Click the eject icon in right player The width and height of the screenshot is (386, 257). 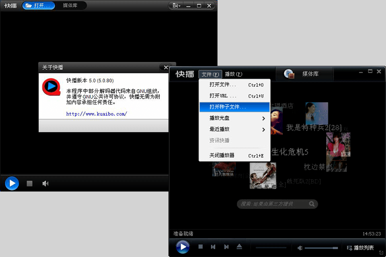point(239,247)
